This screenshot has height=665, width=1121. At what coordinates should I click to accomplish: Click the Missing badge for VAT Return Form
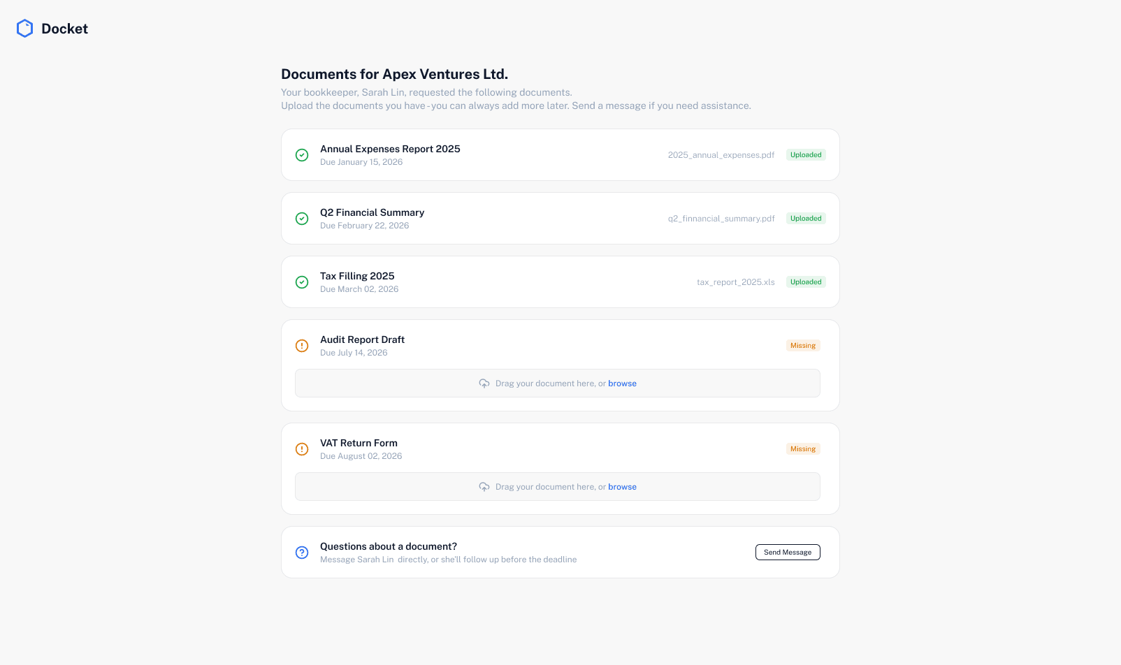(x=803, y=449)
